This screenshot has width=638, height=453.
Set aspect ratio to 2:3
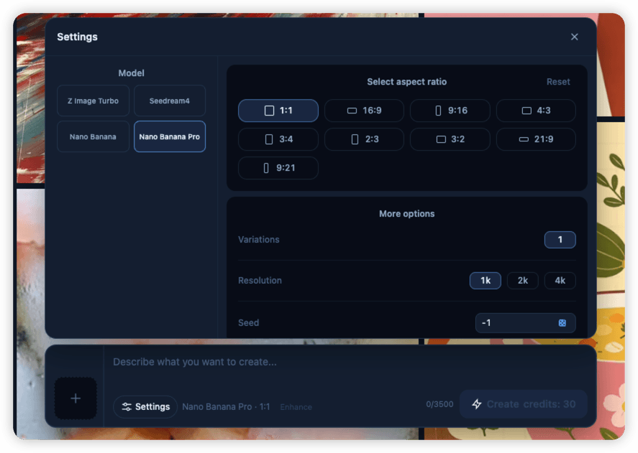364,139
